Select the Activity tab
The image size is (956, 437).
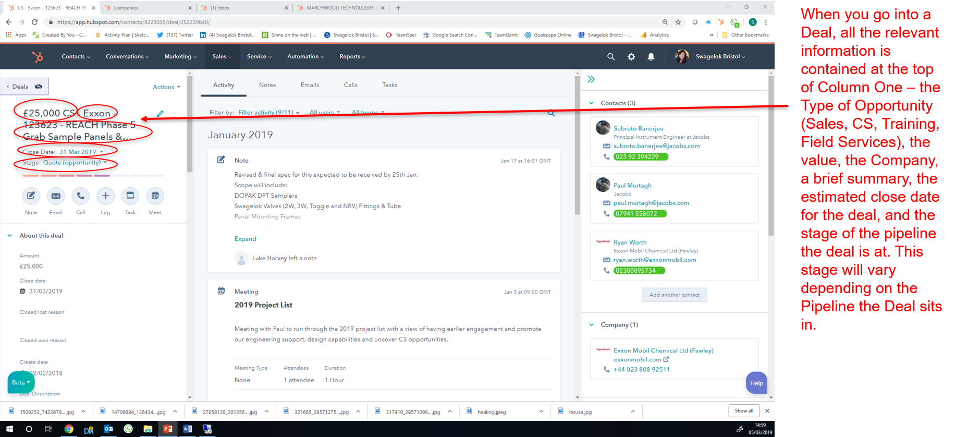(x=224, y=85)
